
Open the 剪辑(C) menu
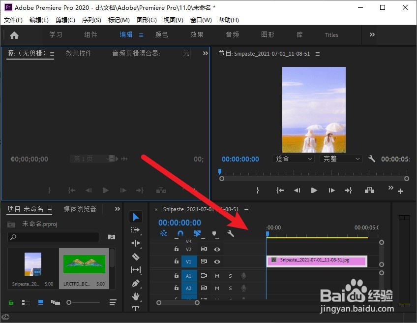pyautogui.click(x=65, y=20)
